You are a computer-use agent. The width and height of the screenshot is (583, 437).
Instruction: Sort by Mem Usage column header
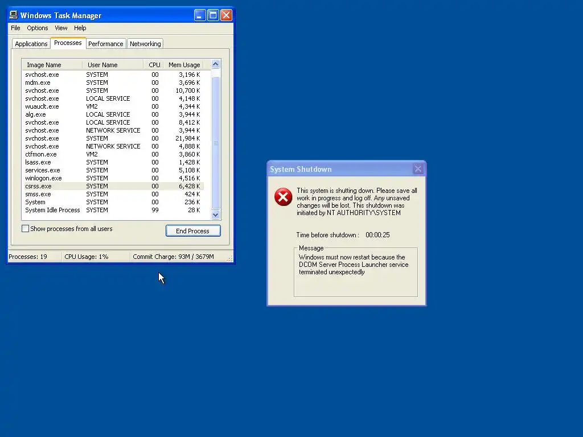[x=184, y=65]
